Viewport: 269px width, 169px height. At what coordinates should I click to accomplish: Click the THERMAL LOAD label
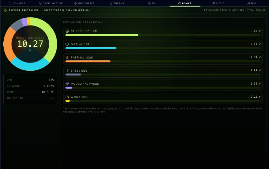[x=82, y=57]
